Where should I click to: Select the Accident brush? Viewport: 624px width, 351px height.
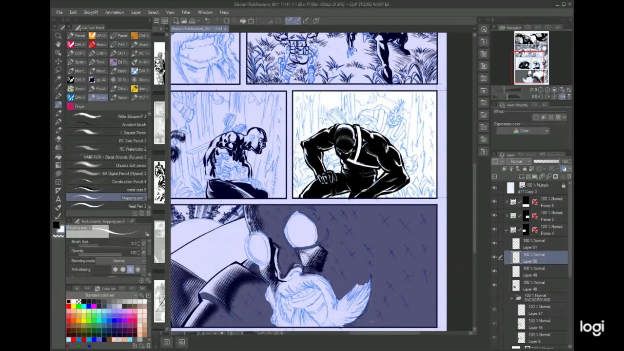pyautogui.click(x=107, y=124)
